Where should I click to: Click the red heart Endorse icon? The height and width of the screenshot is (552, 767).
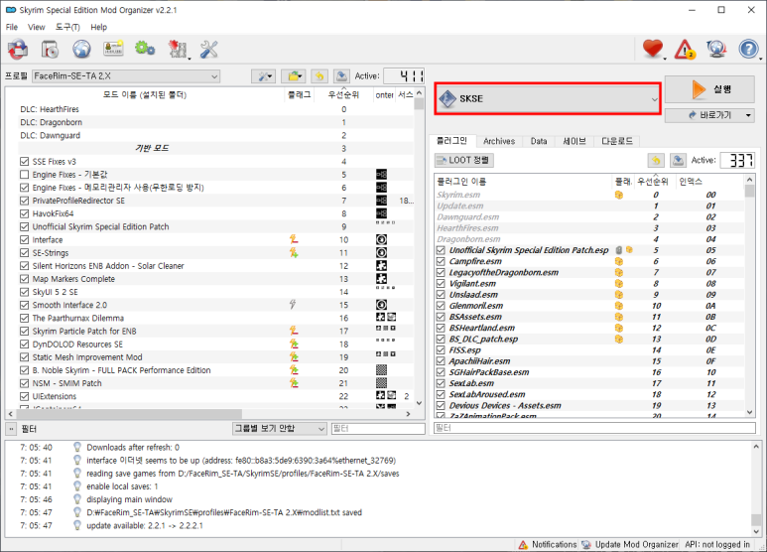pos(653,49)
